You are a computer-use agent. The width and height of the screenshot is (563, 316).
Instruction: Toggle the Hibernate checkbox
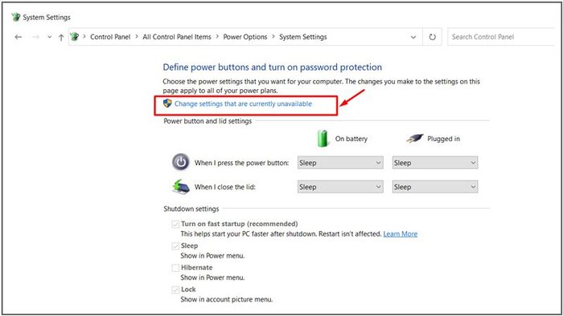[x=175, y=268]
